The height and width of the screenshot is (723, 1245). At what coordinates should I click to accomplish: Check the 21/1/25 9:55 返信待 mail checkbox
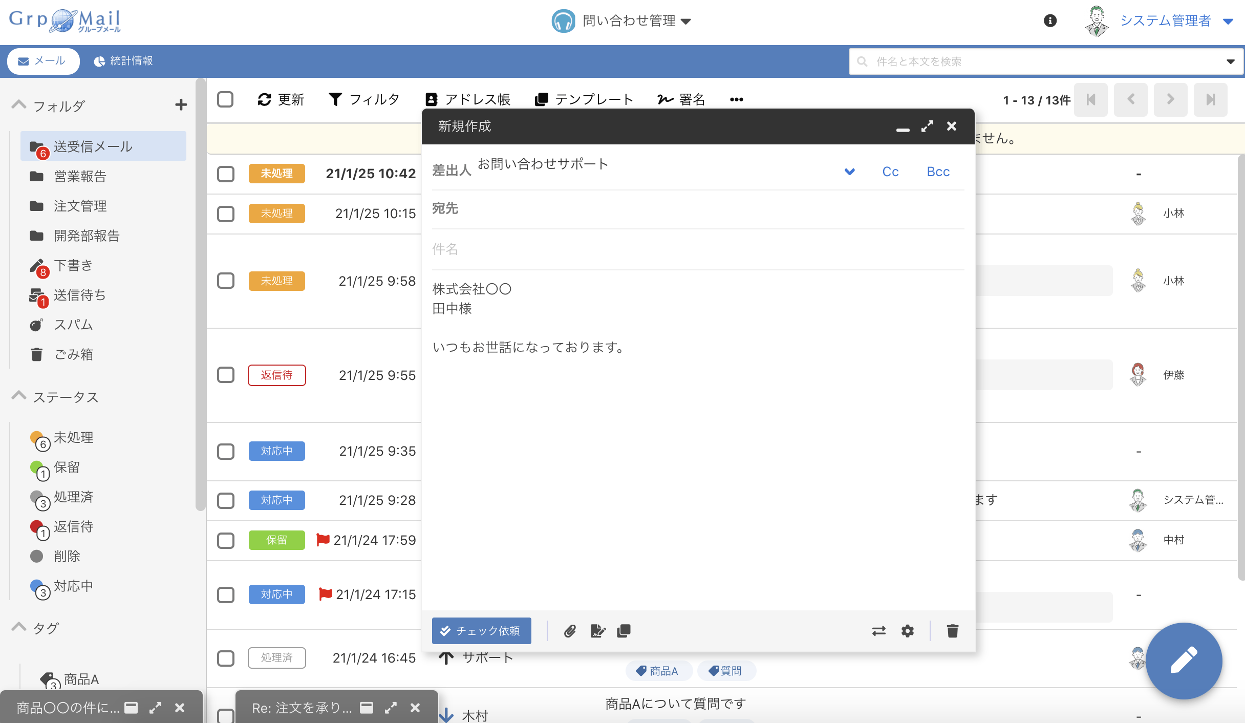tap(225, 375)
